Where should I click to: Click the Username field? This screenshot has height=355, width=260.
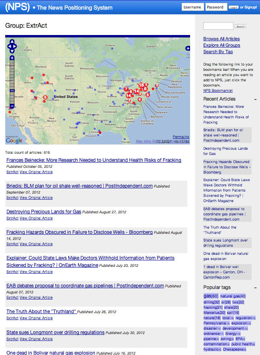(192, 7)
